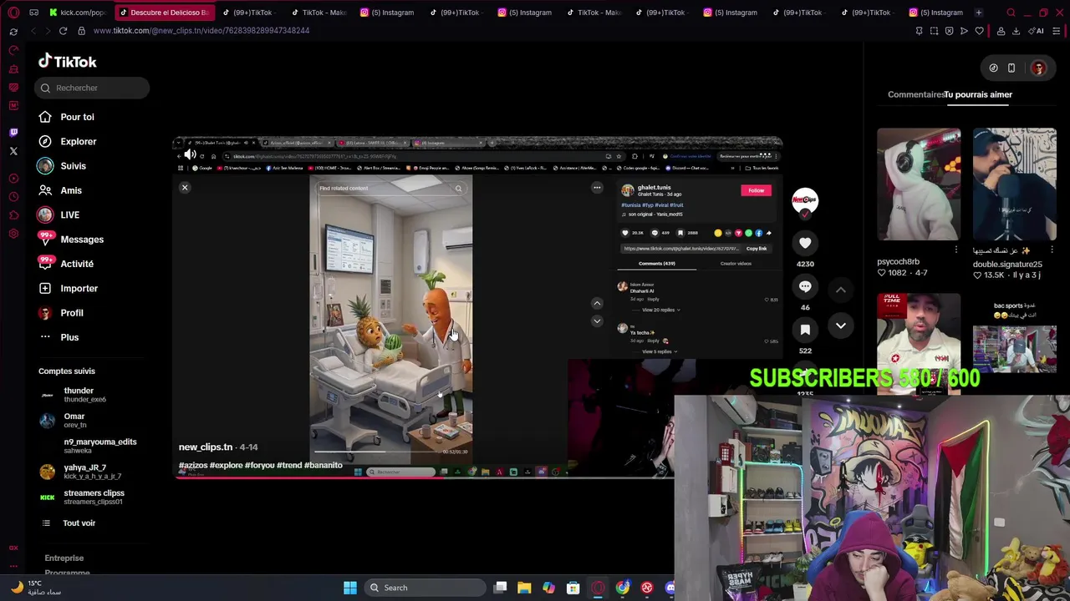Open X (Twitter) in Opera sidebar
1070x601 pixels.
click(x=13, y=151)
